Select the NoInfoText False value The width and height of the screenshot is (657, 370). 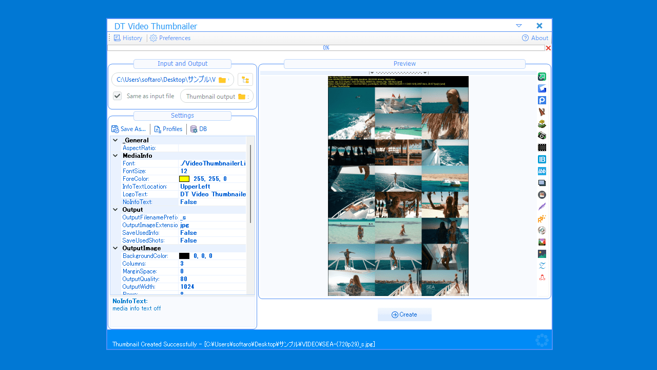tap(212, 202)
